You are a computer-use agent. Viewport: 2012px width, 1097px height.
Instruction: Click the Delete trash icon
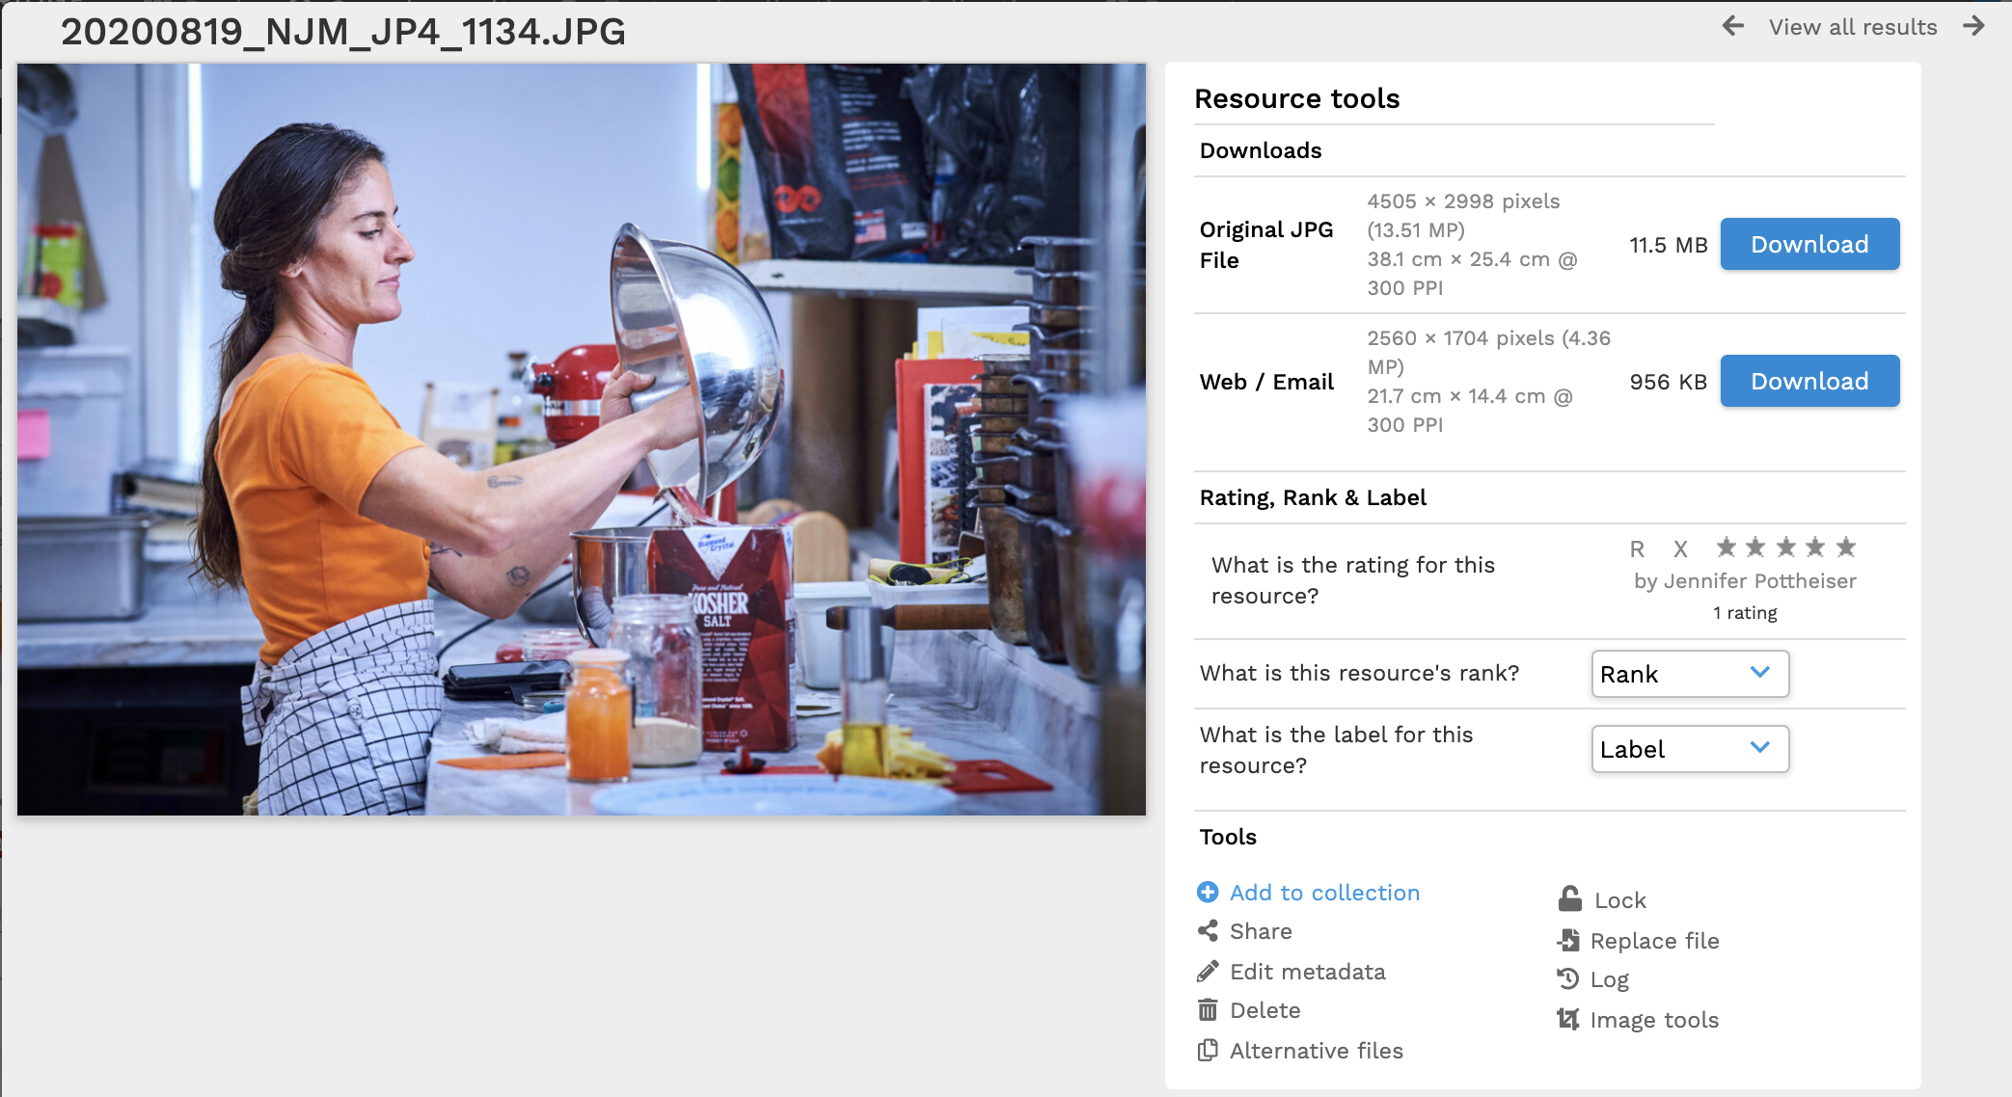[x=1208, y=1010]
